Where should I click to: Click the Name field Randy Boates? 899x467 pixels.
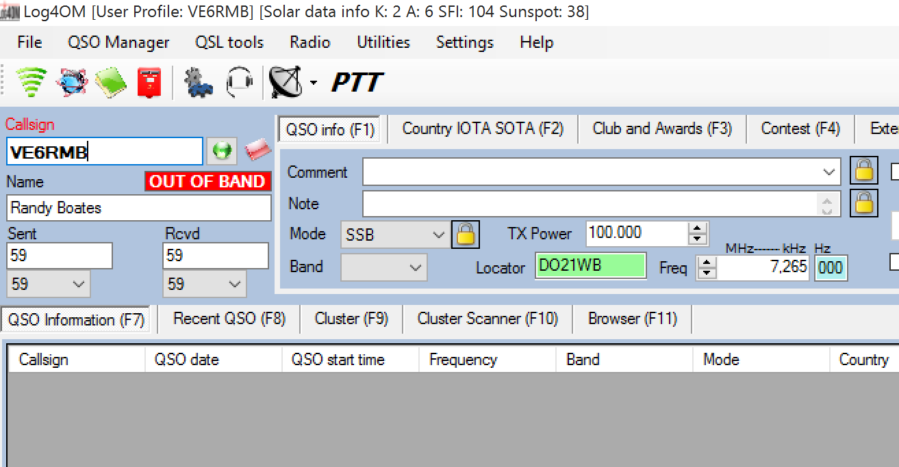139,208
